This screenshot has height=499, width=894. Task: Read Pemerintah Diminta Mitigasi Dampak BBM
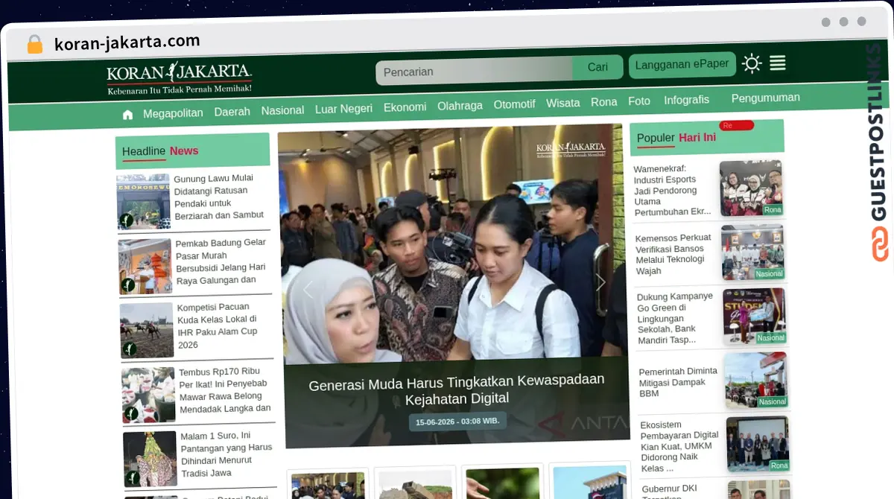(678, 382)
